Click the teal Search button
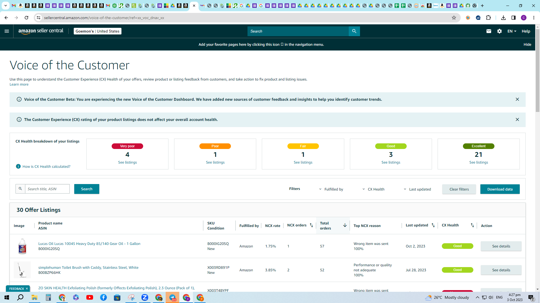This screenshot has height=303, width=540. [87, 189]
